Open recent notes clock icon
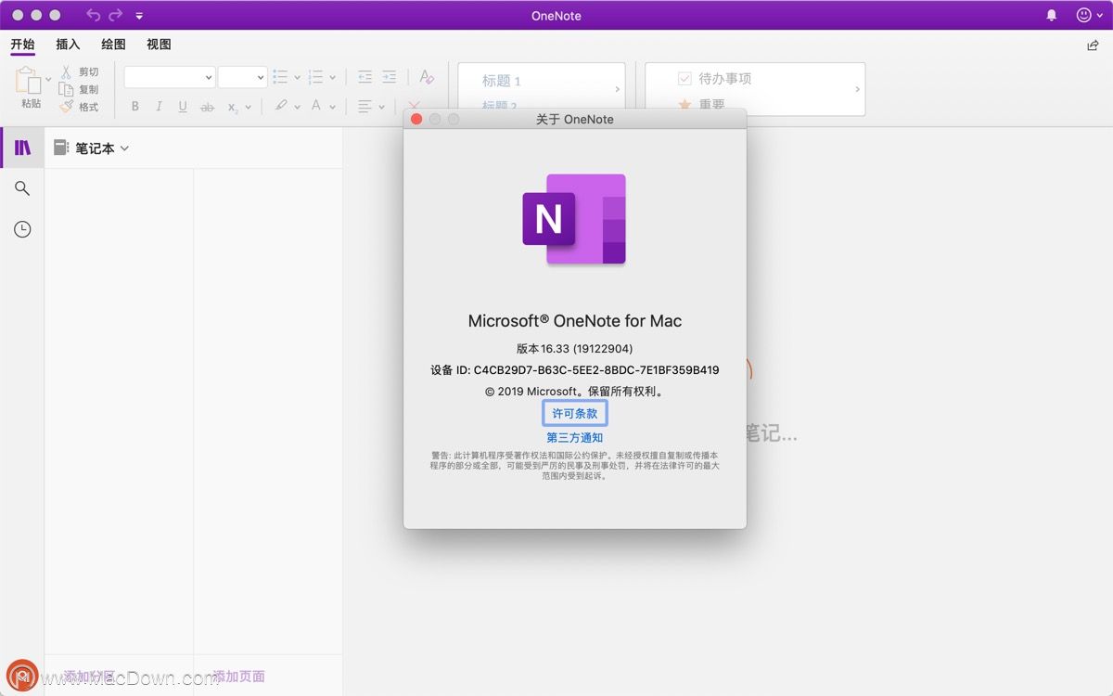Screen dimensions: 1113x696 point(22,229)
